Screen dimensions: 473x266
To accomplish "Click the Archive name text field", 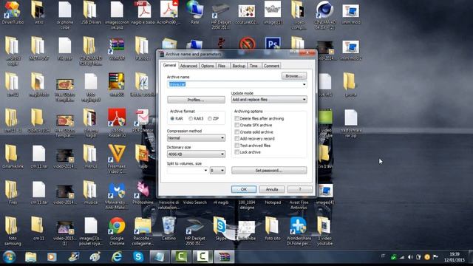I will click(x=237, y=84).
